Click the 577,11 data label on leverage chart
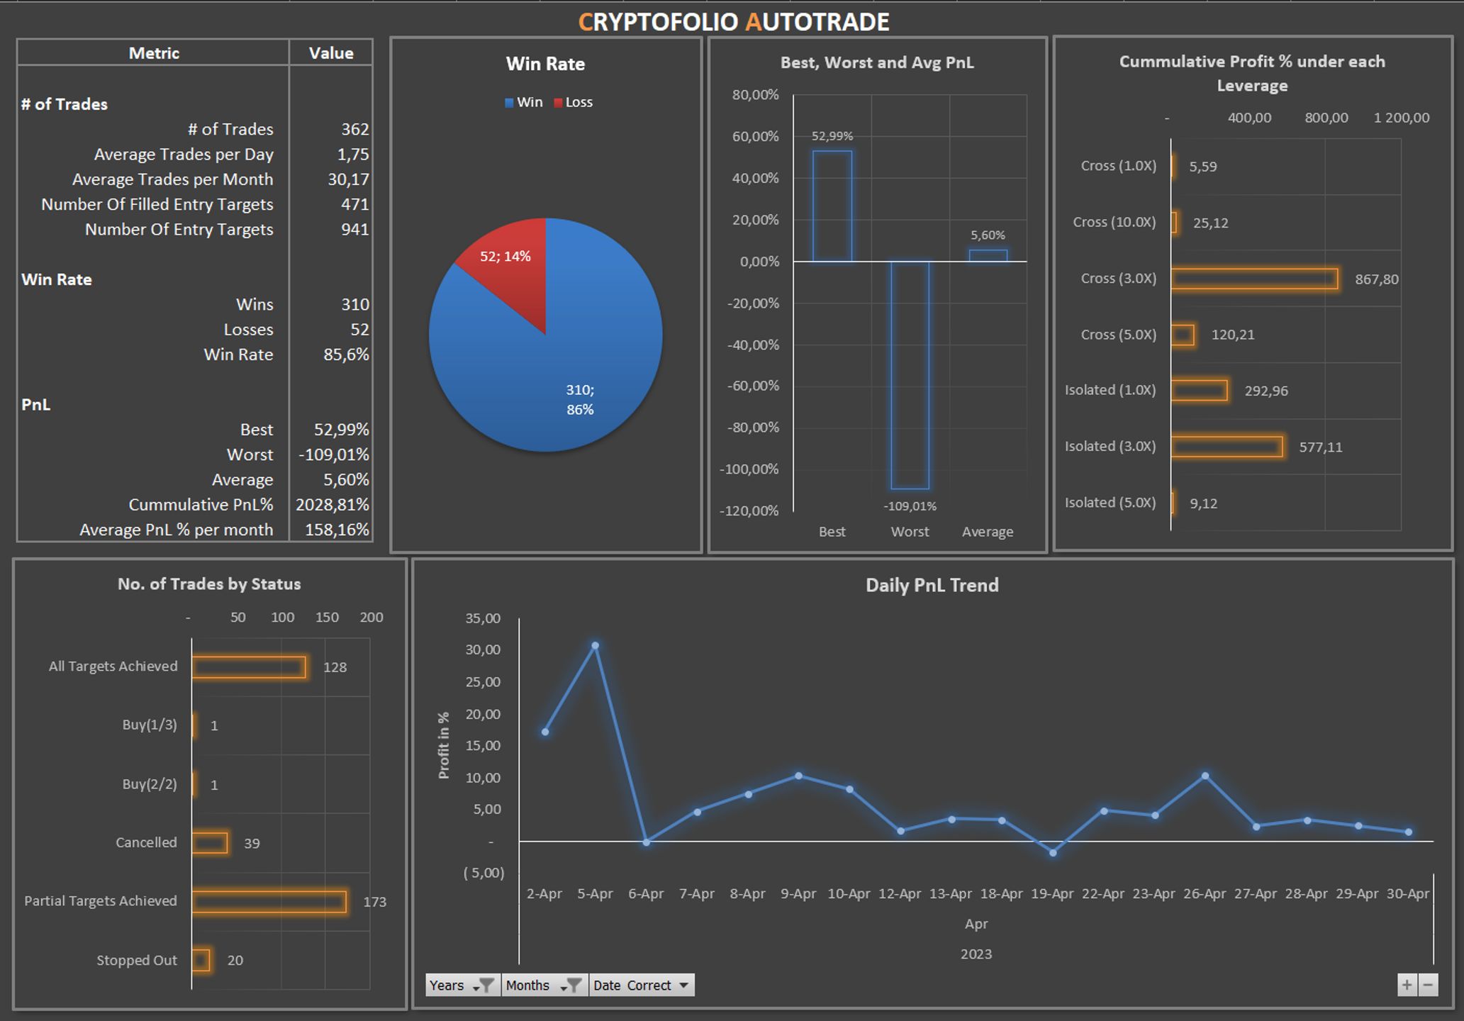The width and height of the screenshot is (1464, 1021). pyautogui.click(x=1321, y=447)
